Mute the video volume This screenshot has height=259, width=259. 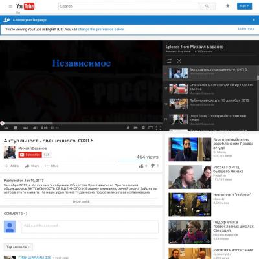coord(35,128)
